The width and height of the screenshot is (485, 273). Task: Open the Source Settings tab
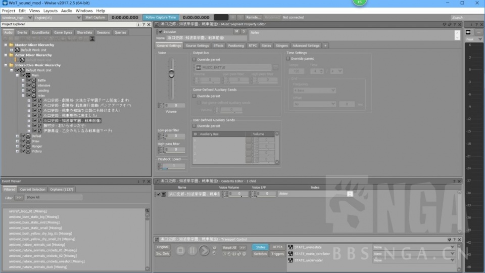(197, 46)
